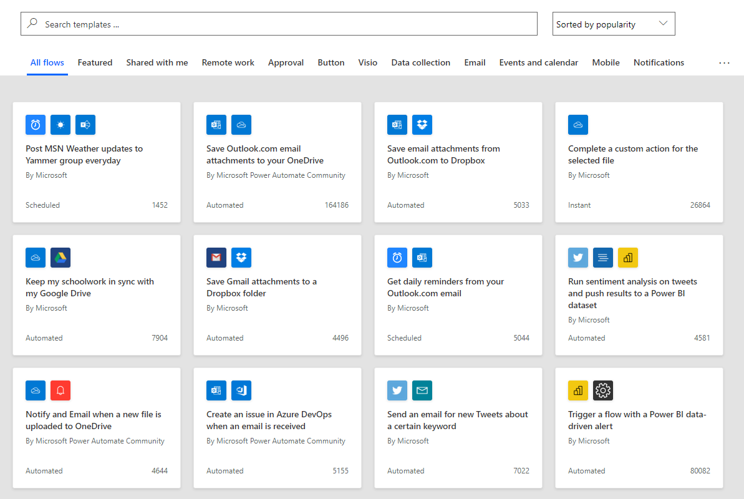
Task: Click Outlook icon on Get daily reminders card
Action: click(422, 258)
